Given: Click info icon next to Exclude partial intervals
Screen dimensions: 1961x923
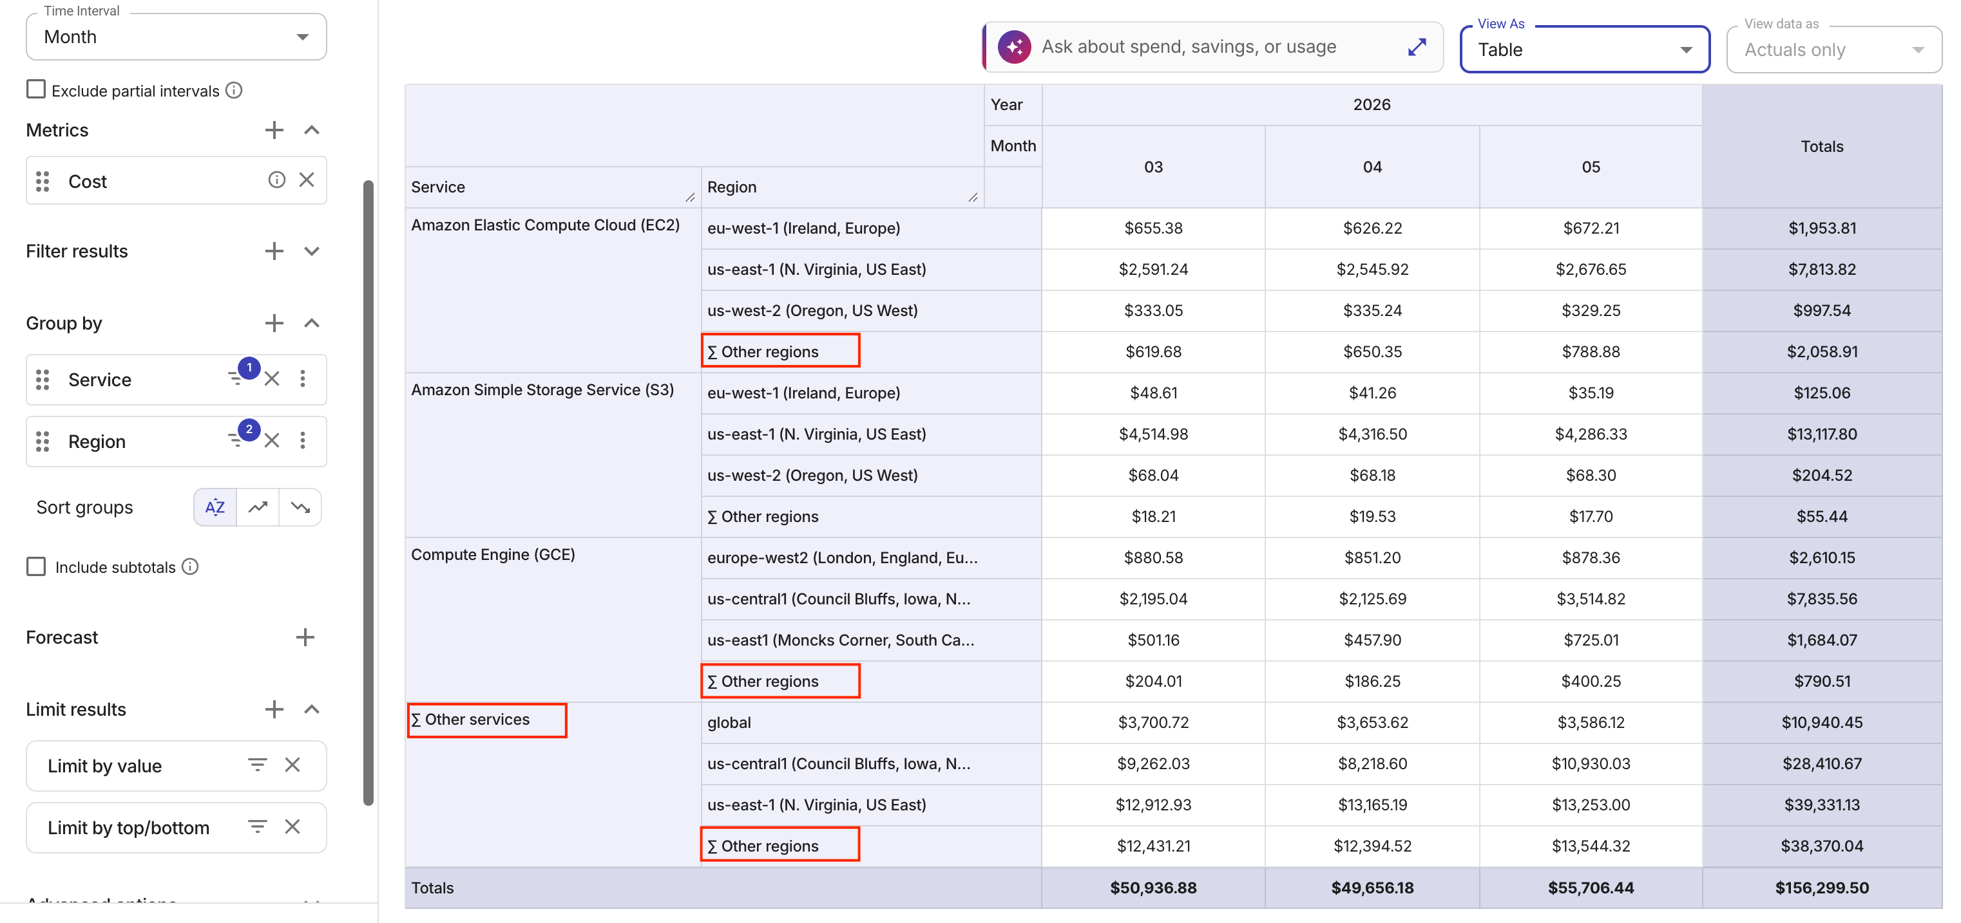Looking at the screenshot, I should point(234,91).
